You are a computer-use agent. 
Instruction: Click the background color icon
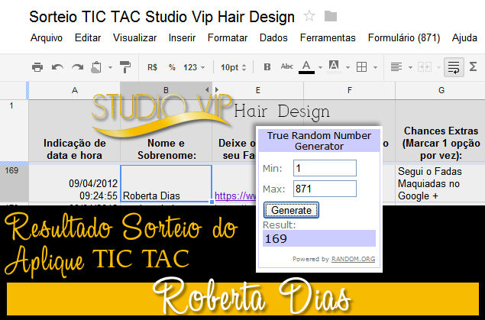tap(334, 66)
